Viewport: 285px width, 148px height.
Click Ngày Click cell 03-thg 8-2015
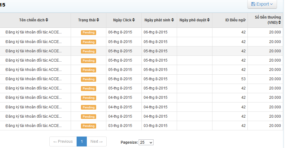pos(120,125)
